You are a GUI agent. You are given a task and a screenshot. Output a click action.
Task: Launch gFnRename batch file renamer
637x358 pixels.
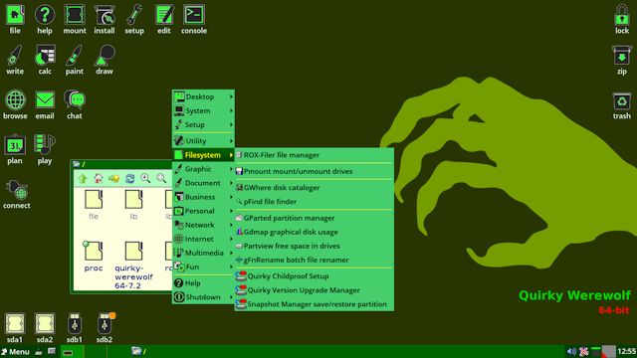tap(314, 260)
